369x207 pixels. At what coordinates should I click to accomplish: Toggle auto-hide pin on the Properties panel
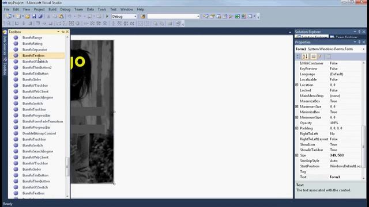(x=359, y=42)
